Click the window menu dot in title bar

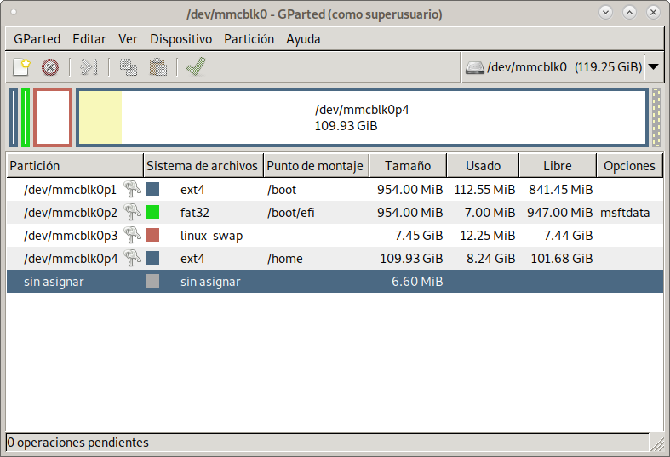[x=14, y=12]
